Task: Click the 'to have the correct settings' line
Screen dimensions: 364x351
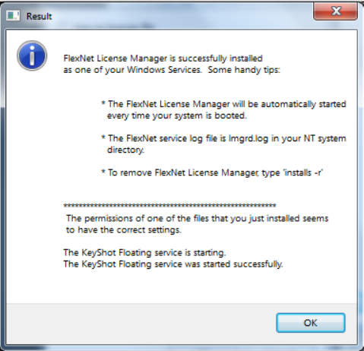Action: pyautogui.click(x=124, y=230)
